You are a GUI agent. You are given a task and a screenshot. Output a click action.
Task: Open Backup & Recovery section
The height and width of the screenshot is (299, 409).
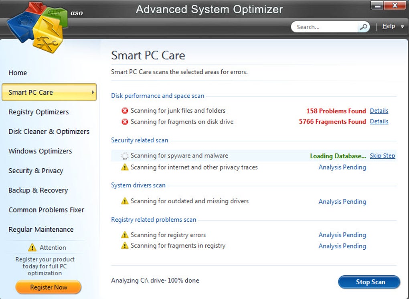(38, 190)
